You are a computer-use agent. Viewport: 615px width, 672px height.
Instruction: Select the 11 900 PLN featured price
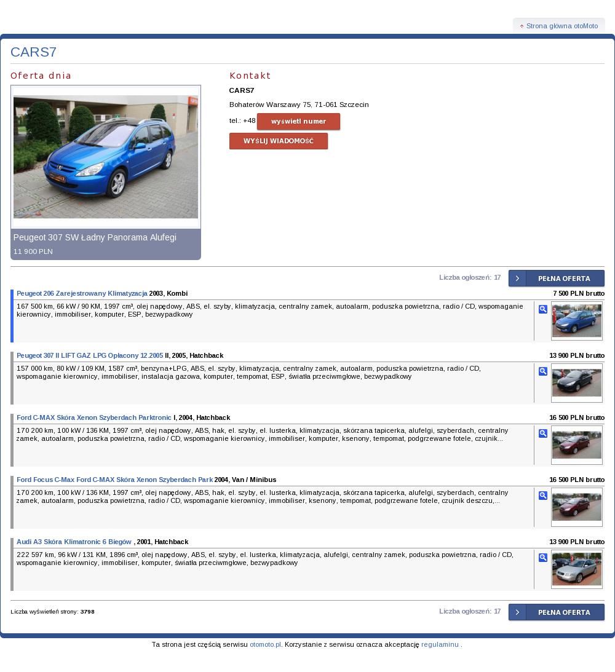[x=33, y=251]
